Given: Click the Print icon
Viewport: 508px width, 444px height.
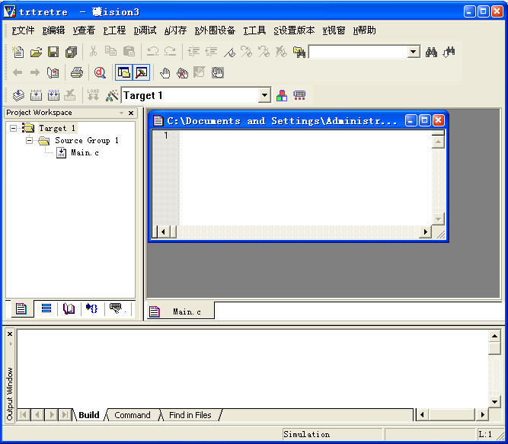Looking at the screenshot, I should click(77, 72).
